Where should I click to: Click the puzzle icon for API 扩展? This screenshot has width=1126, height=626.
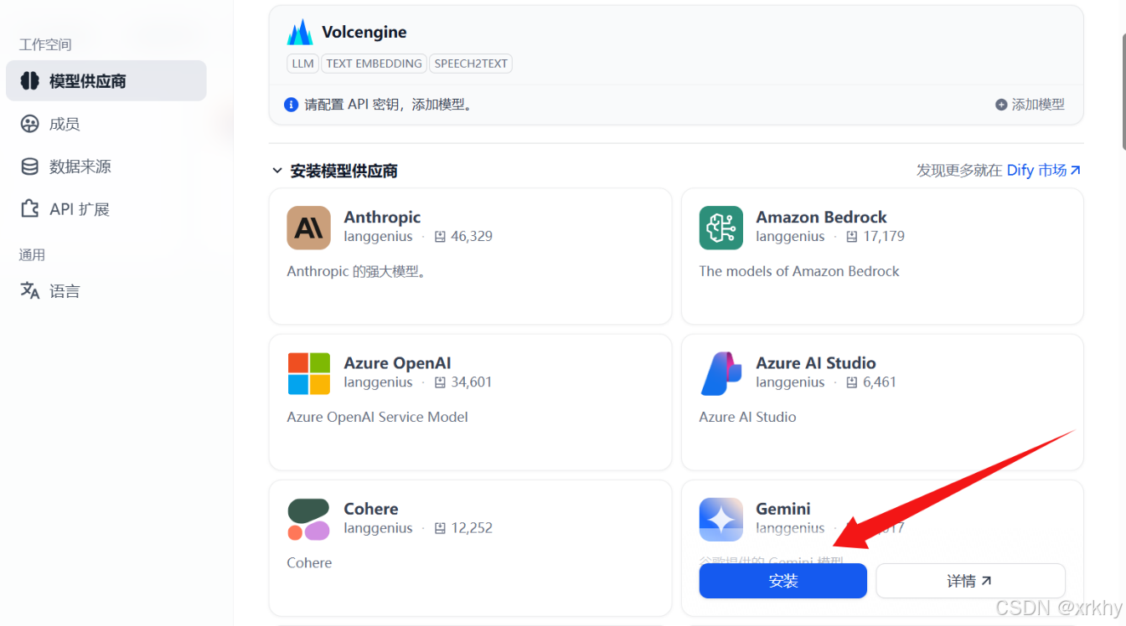[30, 209]
